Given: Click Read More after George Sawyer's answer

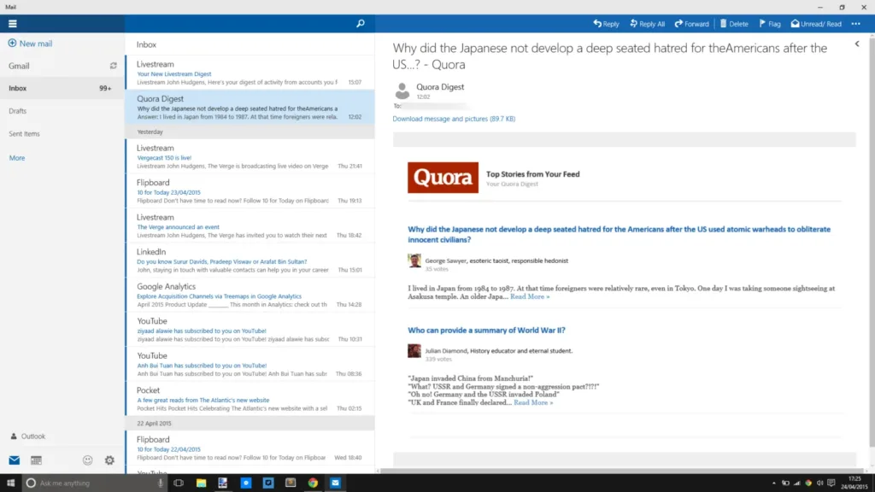Looking at the screenshot, I should point(530,296).
